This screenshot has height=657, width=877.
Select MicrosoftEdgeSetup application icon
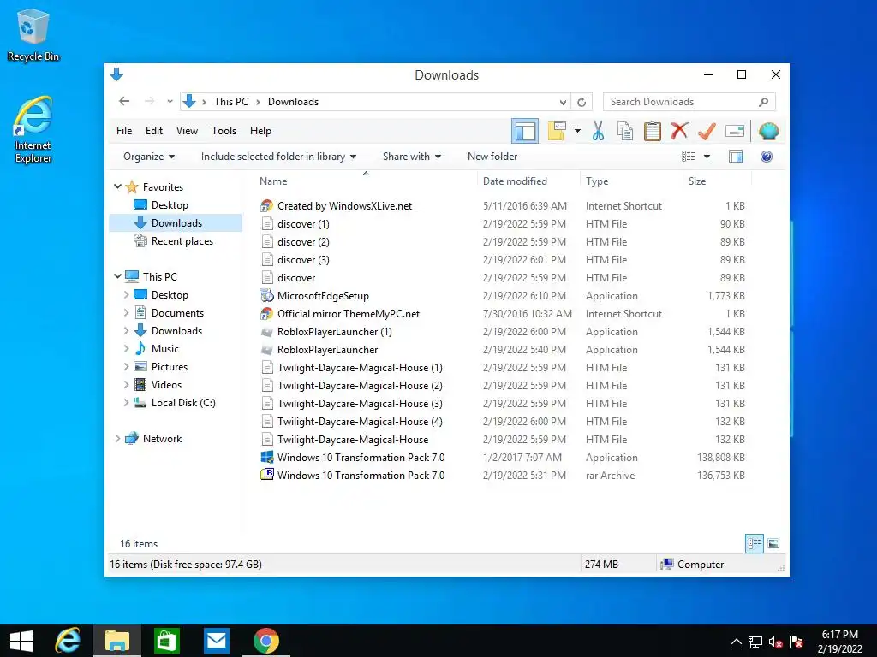[x=267, y=295]
